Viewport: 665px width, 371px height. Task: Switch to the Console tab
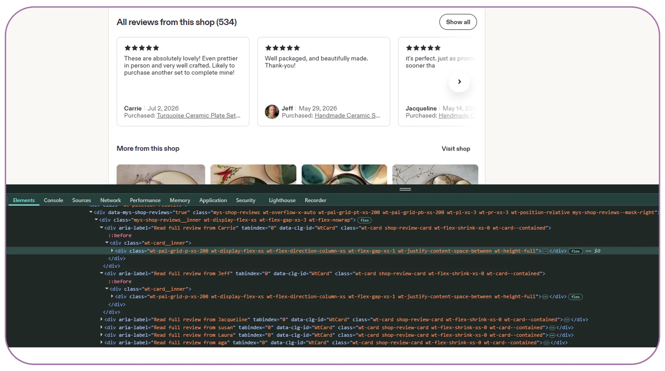coord(53,200)
